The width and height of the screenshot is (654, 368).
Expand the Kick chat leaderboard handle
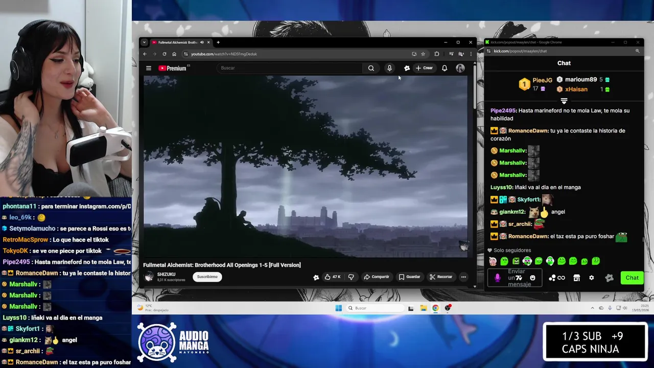[x=564, y=101]
